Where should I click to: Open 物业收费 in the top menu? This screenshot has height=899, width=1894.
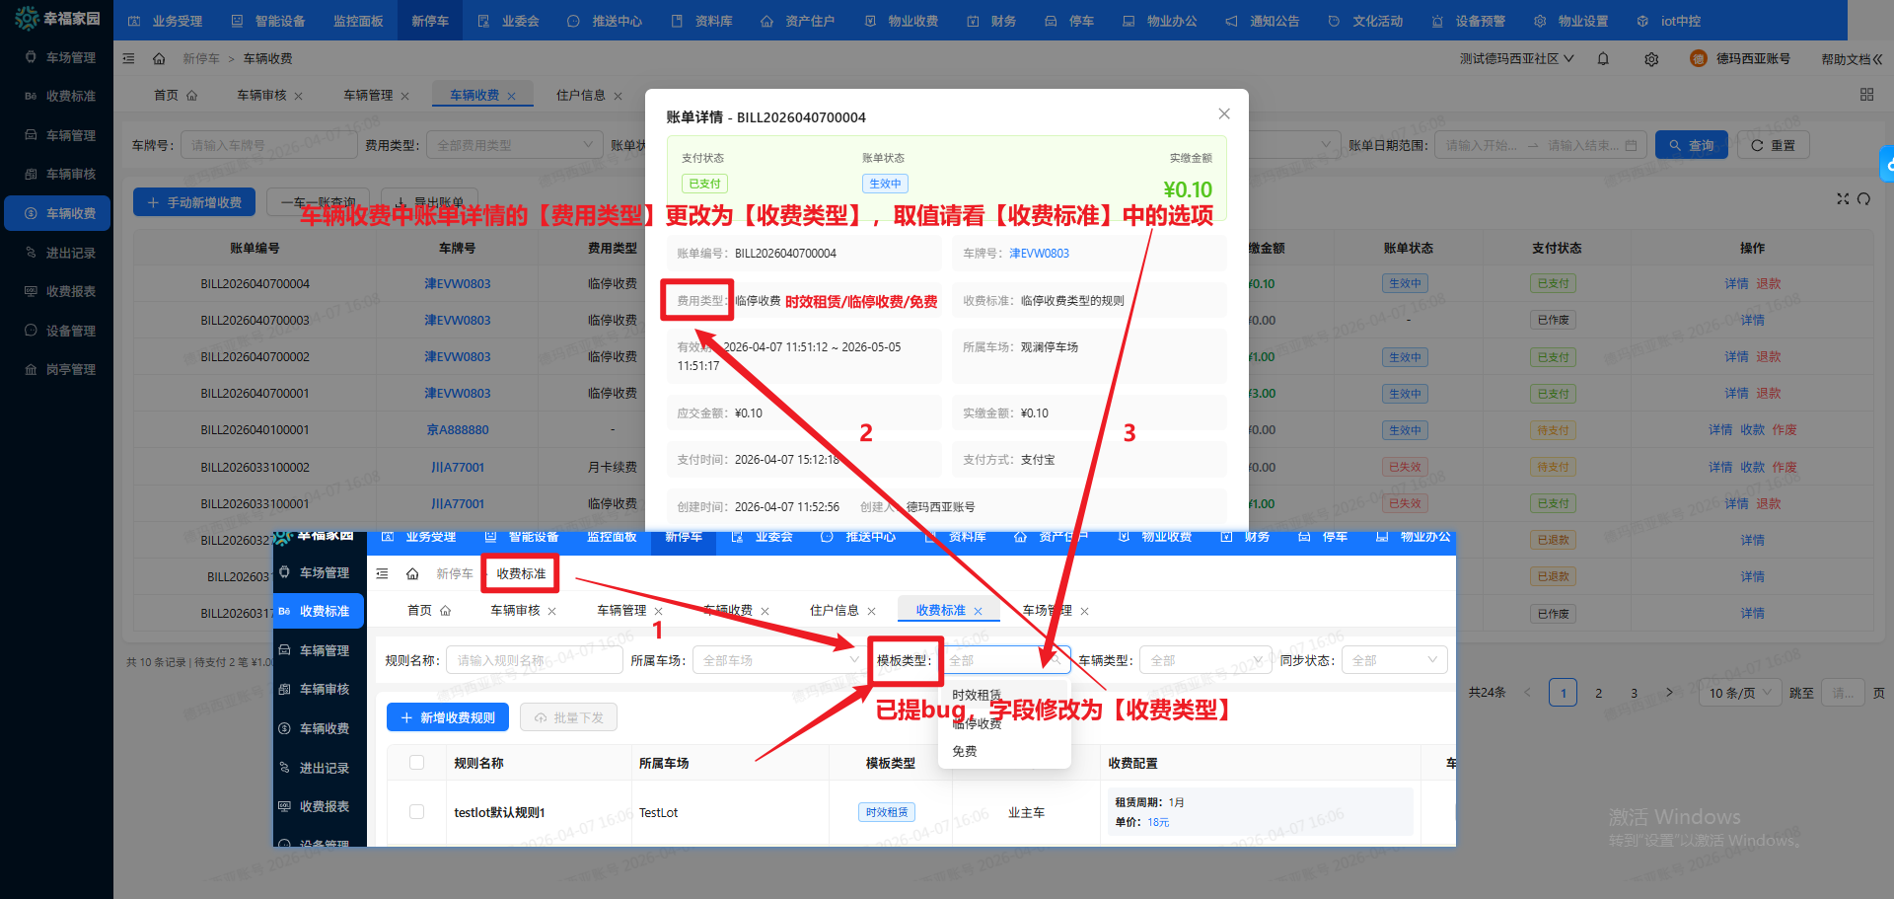pos(902,21)
